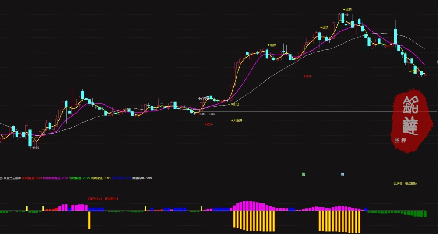The image size is (438, 234).
Task: Click the red 銘達指标 seal watermark
Action: click(412, 121)
